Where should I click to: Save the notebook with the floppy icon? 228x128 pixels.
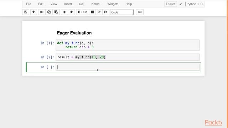tap(26, 12)
